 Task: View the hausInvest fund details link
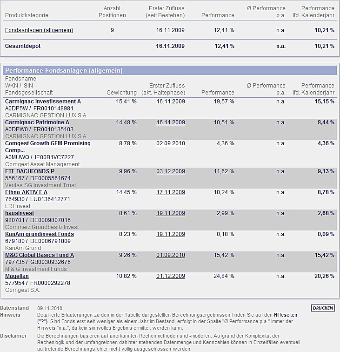point(20,213)
